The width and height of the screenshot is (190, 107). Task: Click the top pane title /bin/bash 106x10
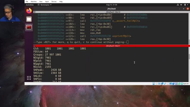click(113, 12)
